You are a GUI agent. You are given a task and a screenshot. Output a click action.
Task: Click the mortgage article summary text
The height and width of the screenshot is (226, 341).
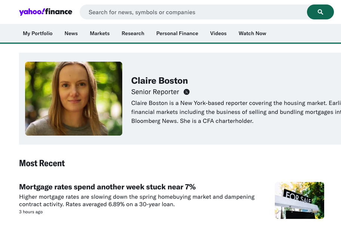click(x=136, y=200)
